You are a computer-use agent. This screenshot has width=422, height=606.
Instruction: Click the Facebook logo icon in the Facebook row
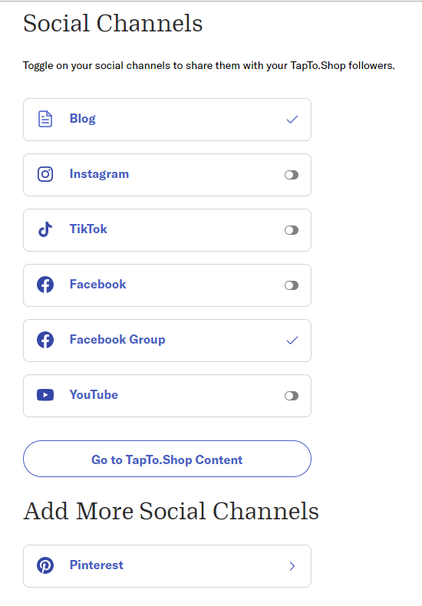click(45, 285)
